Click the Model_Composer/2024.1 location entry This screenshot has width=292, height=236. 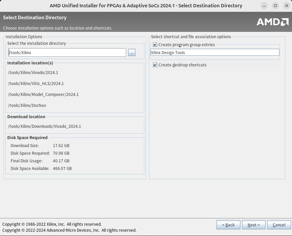coord(43,95)
